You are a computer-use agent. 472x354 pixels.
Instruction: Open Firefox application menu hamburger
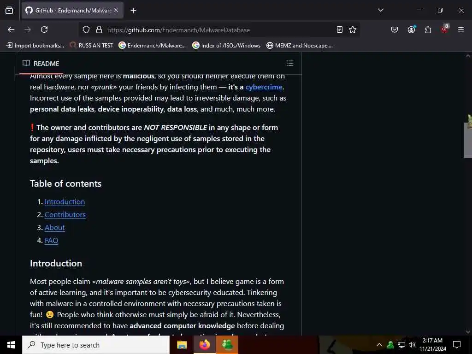(461, 29)
